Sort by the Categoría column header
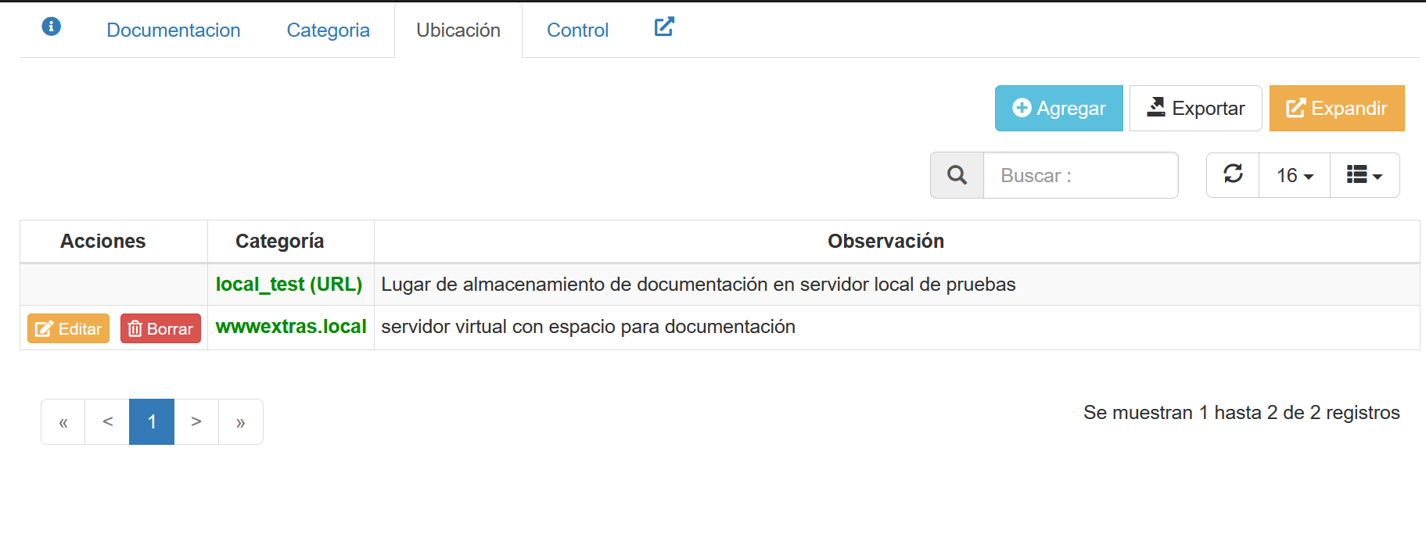1426x559 pixels. coord(280,242)
